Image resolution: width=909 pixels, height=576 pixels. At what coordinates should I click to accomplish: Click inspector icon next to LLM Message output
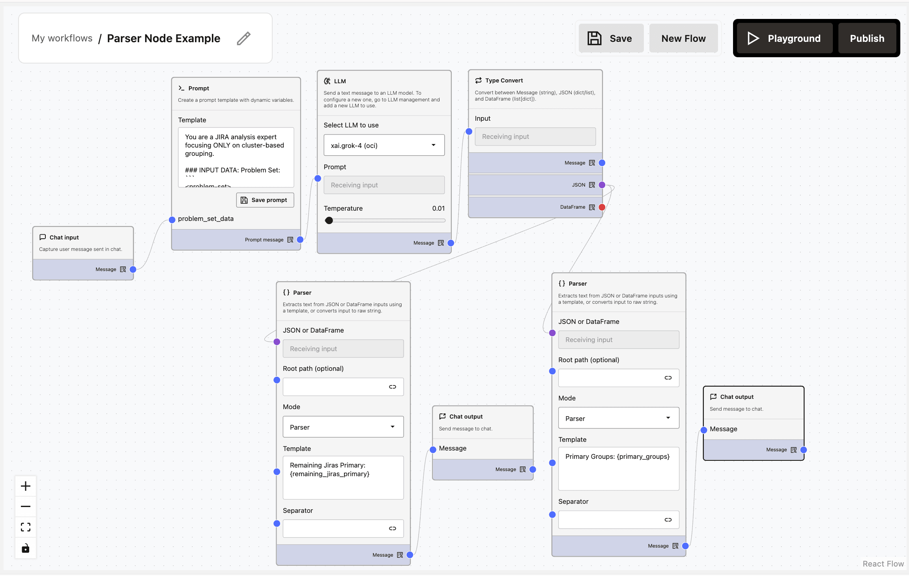tap(440, 243)
